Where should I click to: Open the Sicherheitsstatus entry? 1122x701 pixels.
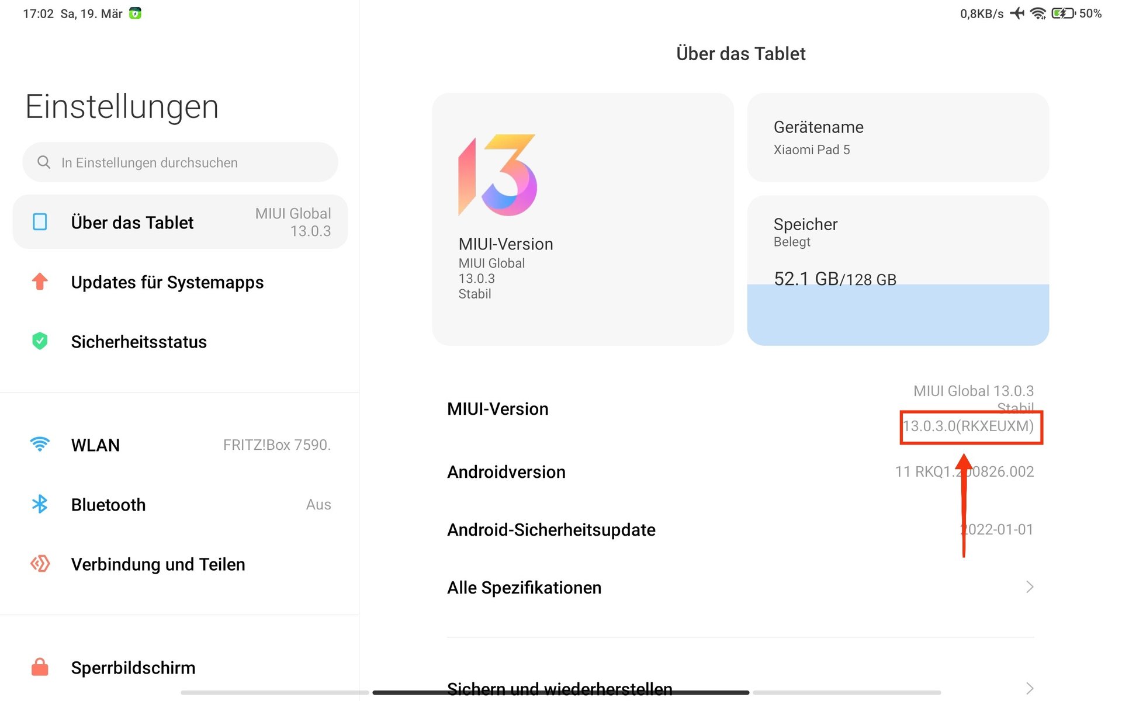(180, 341)
